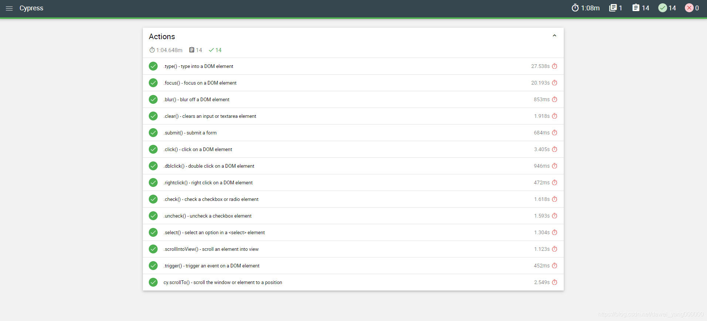This screenshot has height=321, width=707.
Task: Click the Actions suite passed checkmark icon
Action: pos(211,50)
